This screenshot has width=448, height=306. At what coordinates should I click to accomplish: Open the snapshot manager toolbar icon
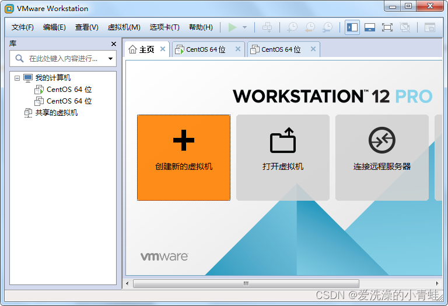click(327, 27)
